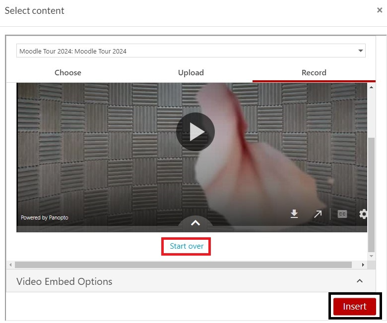Click the Powered by Panopto text

point(45,217)
